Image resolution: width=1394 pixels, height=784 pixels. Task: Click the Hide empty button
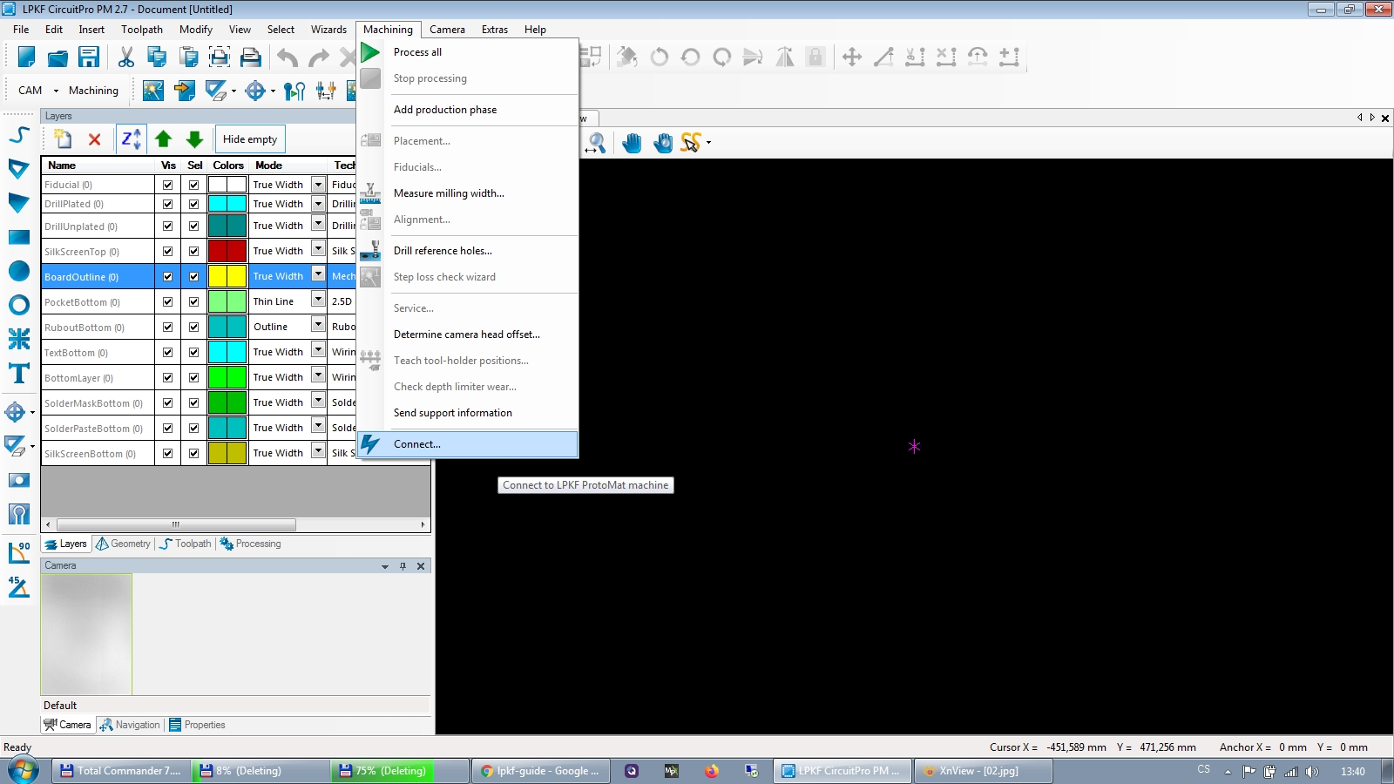click(x=250, y=139)
